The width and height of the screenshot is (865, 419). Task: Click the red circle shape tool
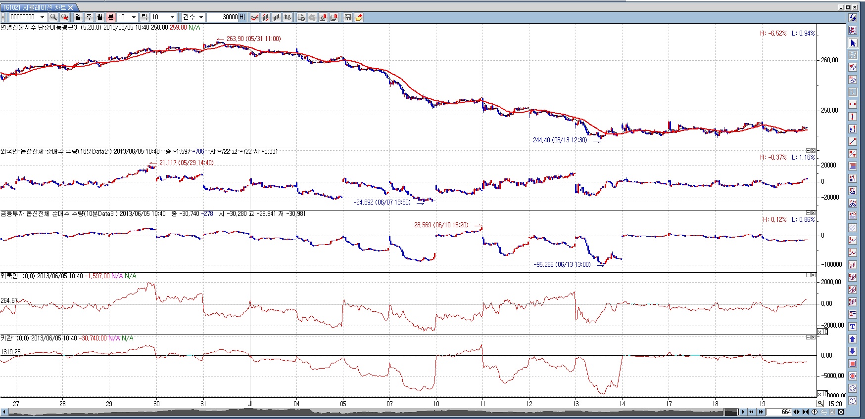click(x=853, y=376)
